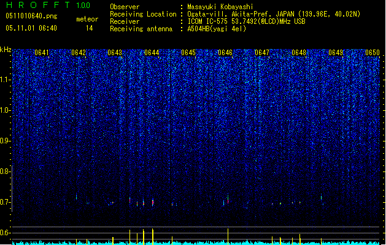Click the 0.8 kHz axis label
Image resolution: width=386 pixels, height=245 pixels.
(6, 171)
